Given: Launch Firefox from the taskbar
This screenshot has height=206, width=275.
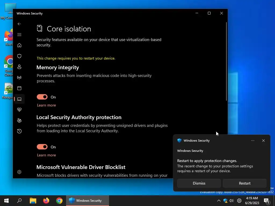Looking at the screenshot, I should [46, 201].
